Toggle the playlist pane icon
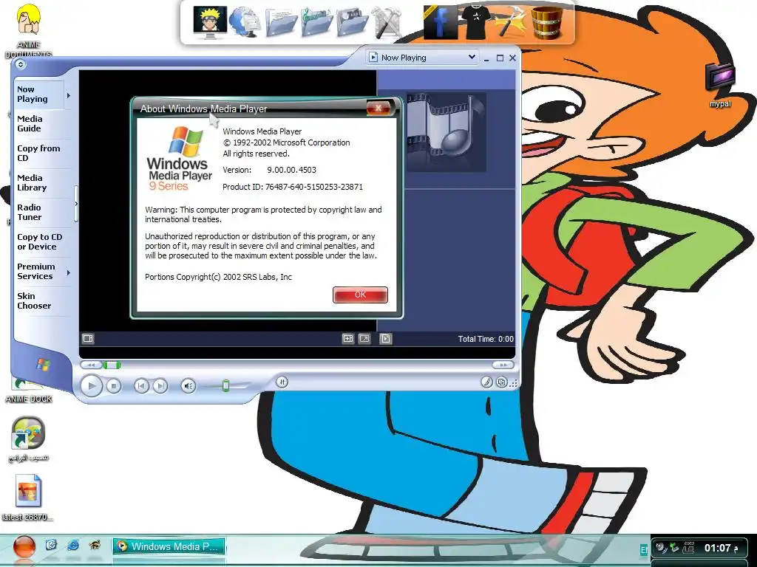Screen dimensions: 757x567 [386, 338]
